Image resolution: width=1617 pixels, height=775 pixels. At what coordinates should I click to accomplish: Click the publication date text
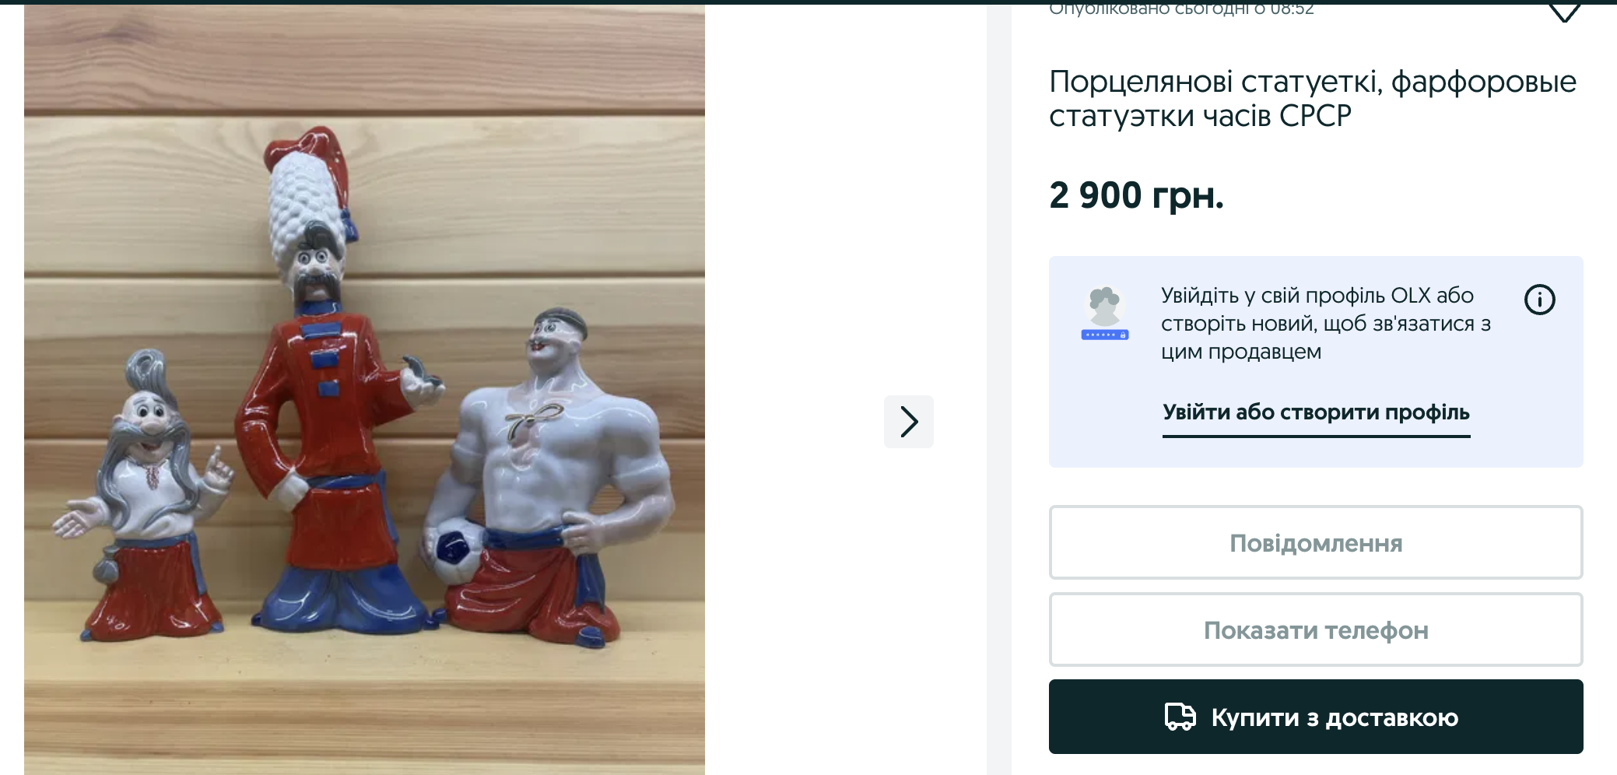[x=1181, y=9]
